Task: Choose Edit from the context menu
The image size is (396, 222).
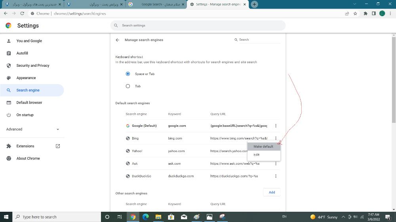Action: (x=264, y=155)
